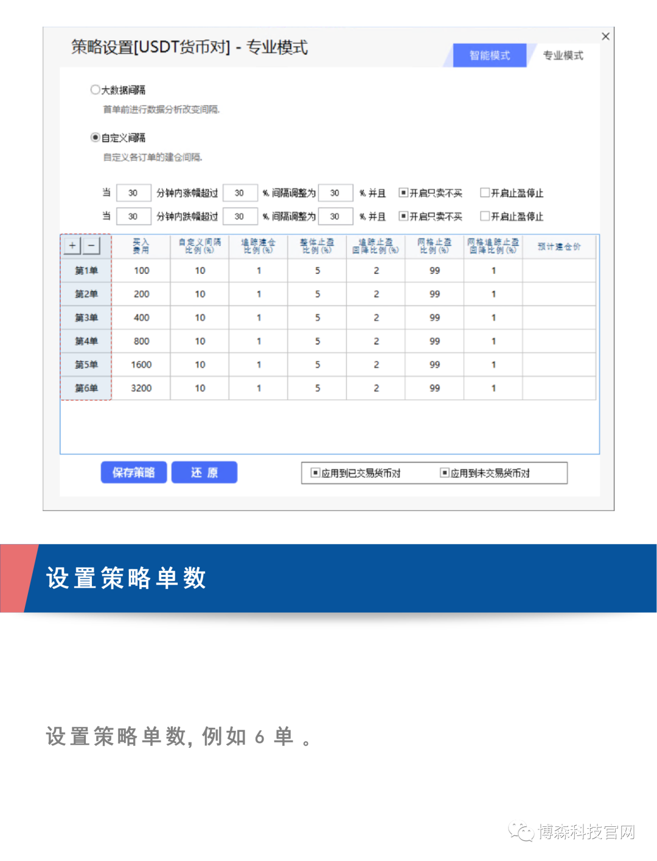Click the minus button to remove a row
Image resolution: width=657 pixels, height=861 pixels.
[x=91, y=246]
